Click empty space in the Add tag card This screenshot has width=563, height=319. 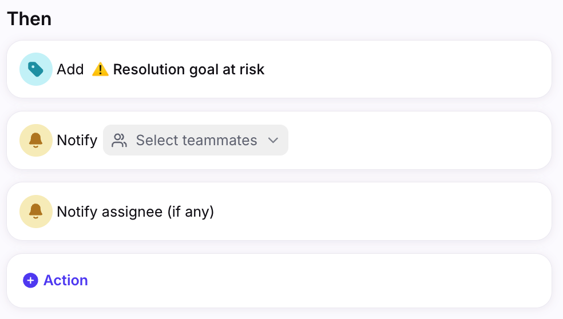pos(406,69)
